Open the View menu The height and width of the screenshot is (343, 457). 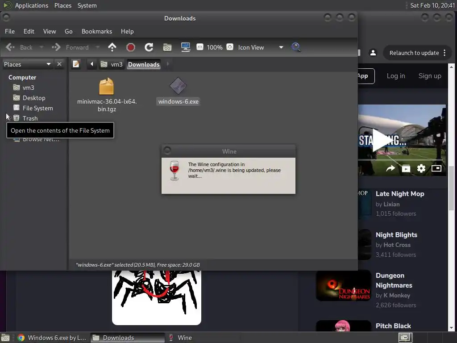pyautogui.click(x=50, y=31)
